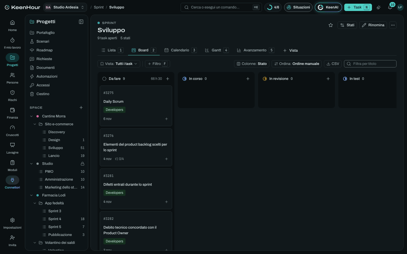Image resolution: width=407 pixels, height=254 pixels.
Task: Collapse the App fedeltà folder
Action: (x=35, y=203)
